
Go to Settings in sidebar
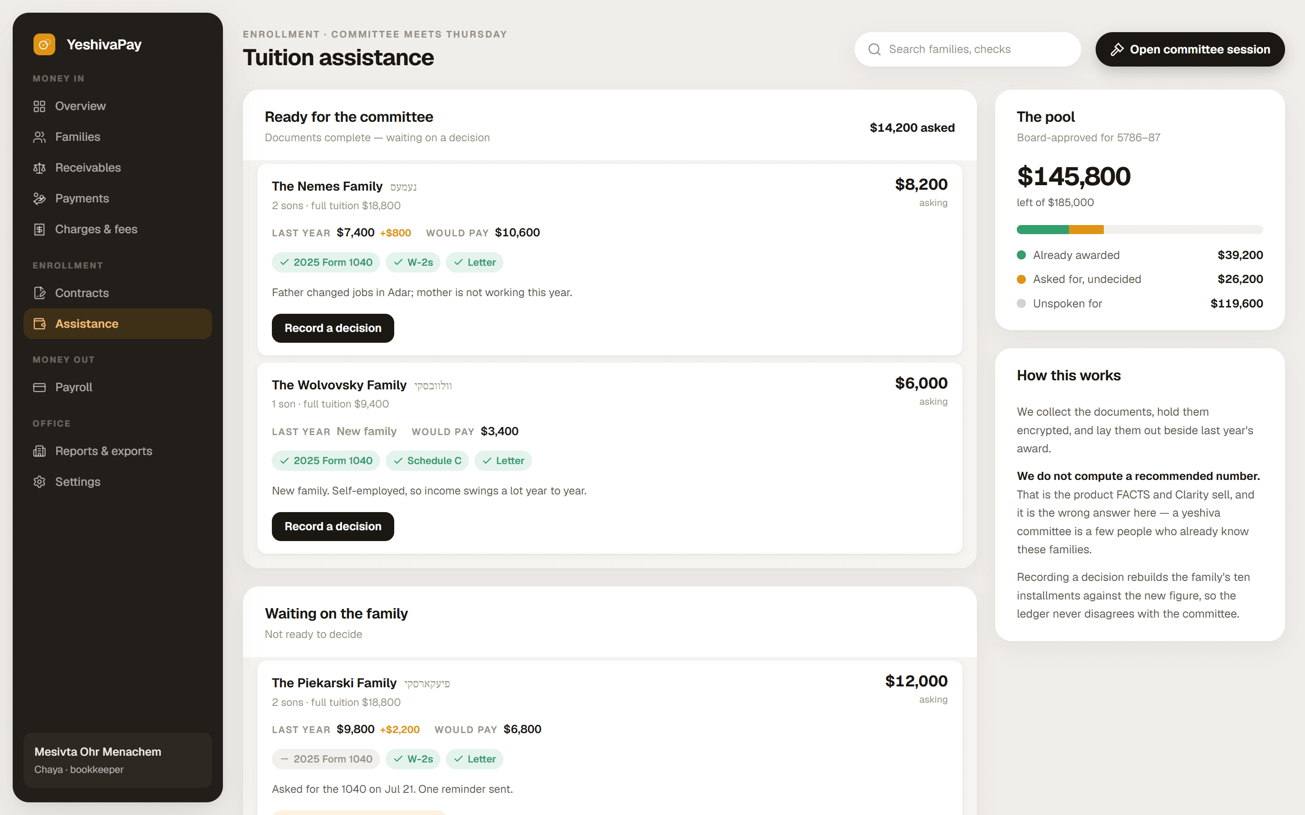117,481
